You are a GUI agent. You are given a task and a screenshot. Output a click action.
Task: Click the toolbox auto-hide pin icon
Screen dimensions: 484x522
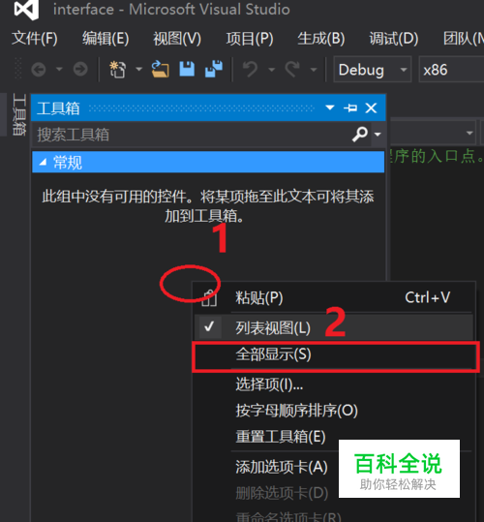pos(350,107)
